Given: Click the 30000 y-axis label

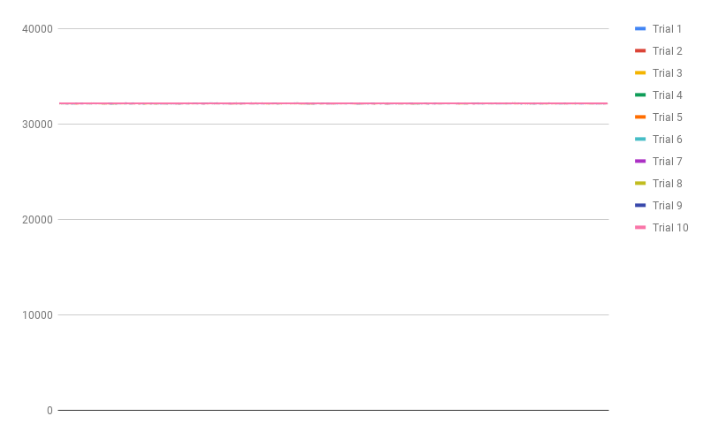Looking at the screenshot, I should coord(37,125).
